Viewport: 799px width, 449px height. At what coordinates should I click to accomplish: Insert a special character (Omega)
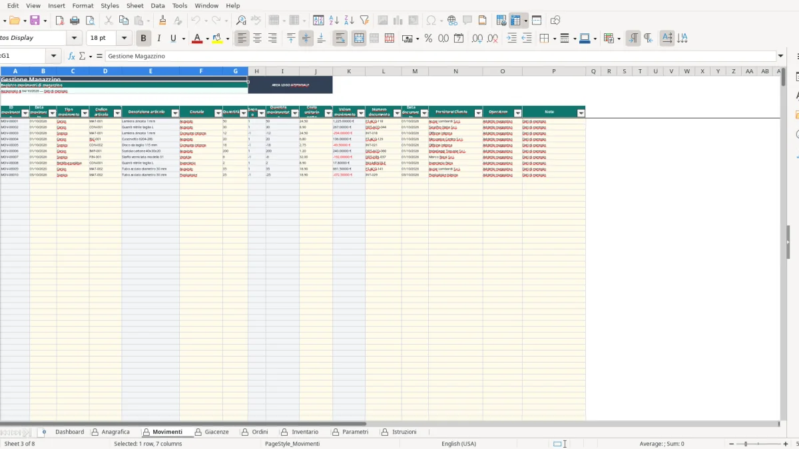(x=431, y=21)
